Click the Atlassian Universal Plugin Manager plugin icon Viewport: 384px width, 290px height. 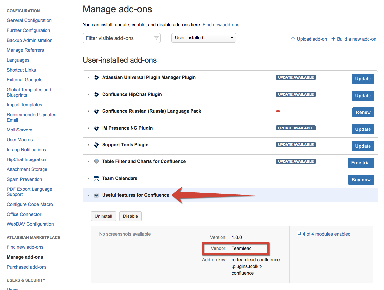point(96,78)
